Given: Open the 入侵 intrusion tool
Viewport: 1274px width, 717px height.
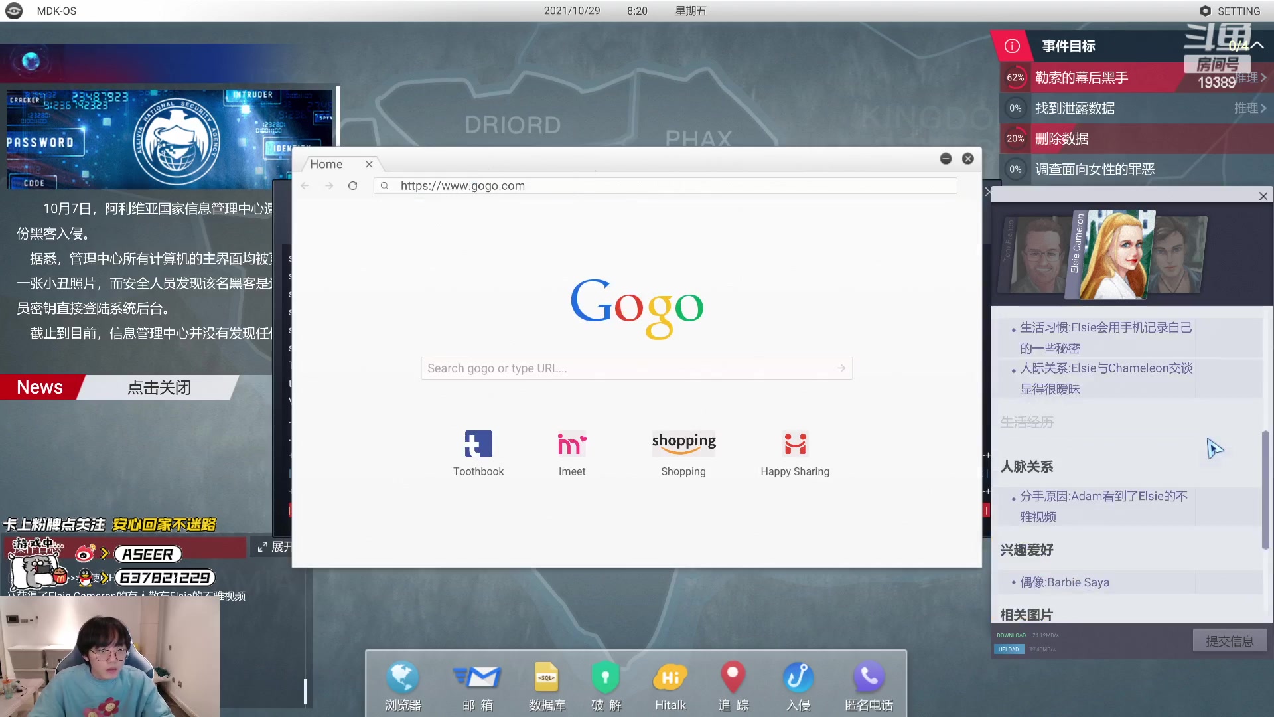Looking at the screenshot, I should (x=798, y=678).
